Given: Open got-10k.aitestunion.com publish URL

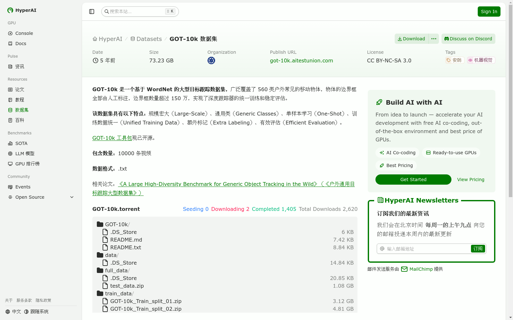Looking at the screenshot, I should tap(301, 60).
